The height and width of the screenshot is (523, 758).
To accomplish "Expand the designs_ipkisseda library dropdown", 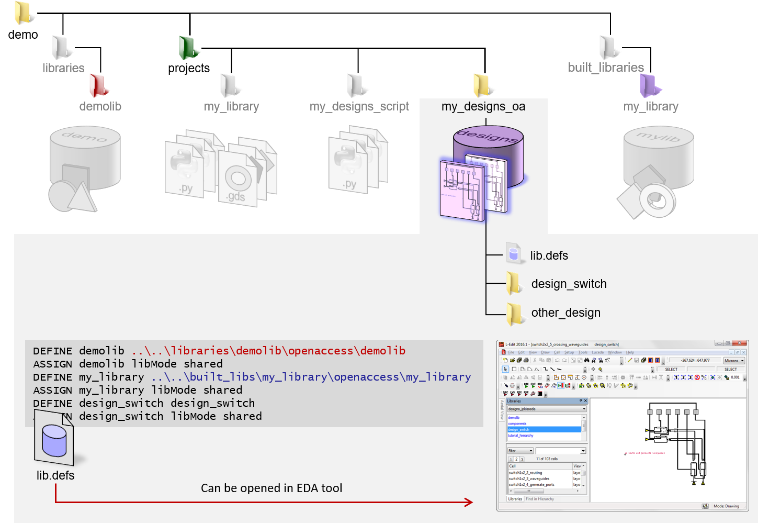I will pyautogui.click(x=584, y=409).
